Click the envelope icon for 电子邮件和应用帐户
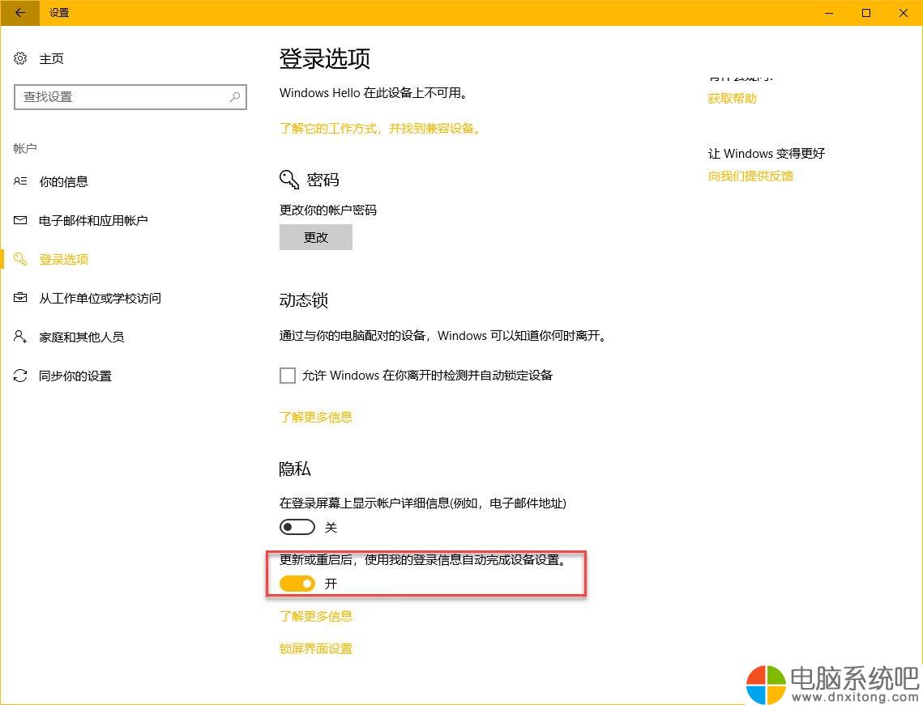 20,220
